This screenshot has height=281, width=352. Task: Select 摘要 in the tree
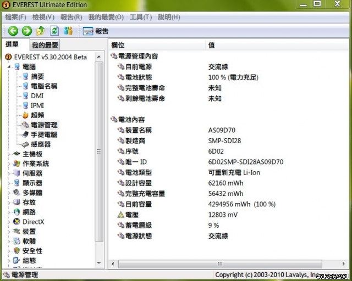click(37, 76)
